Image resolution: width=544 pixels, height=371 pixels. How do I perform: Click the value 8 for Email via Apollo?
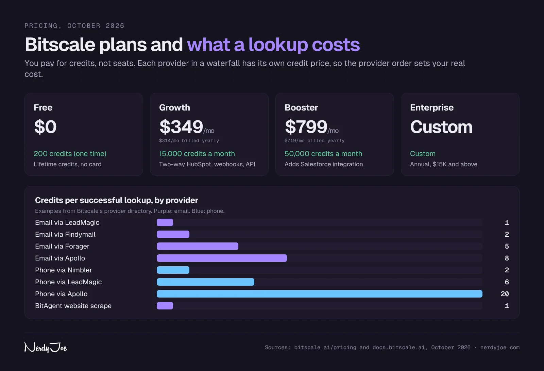coord(507,258)
